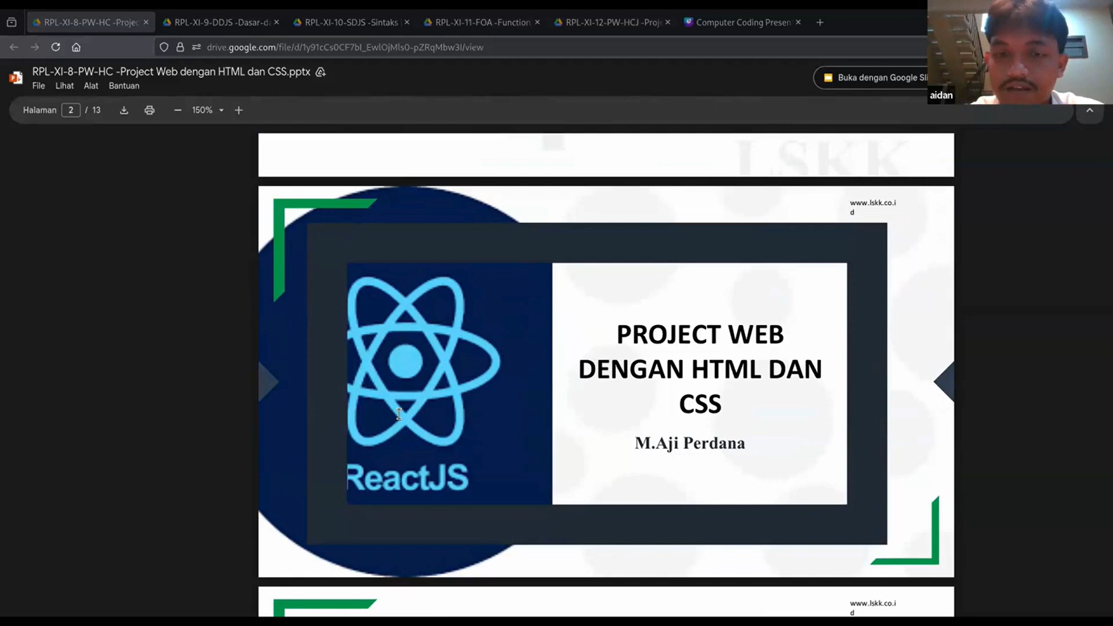
Task: Open the tracking protection shield icon
Action: (x=164, y=47)
